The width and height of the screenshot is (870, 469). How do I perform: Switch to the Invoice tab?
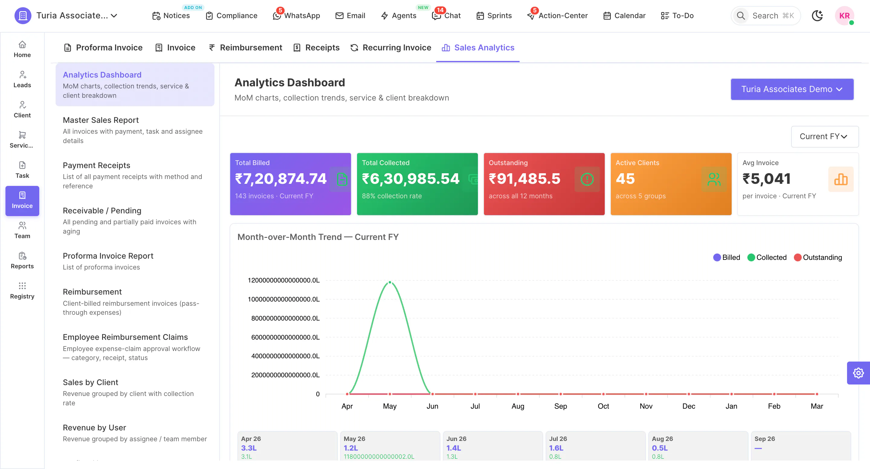(x=175, y=48)
